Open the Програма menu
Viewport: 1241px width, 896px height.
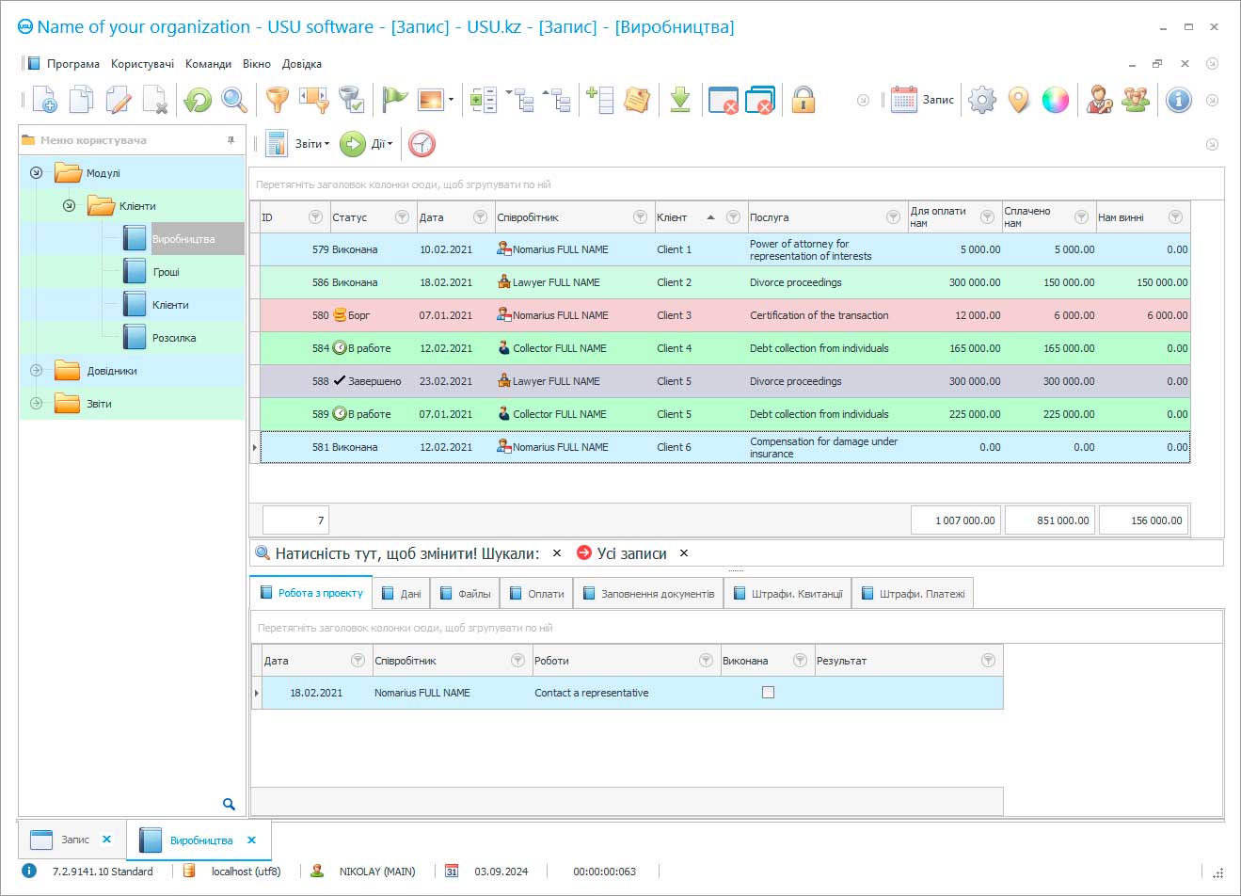(x=73, y=64)
